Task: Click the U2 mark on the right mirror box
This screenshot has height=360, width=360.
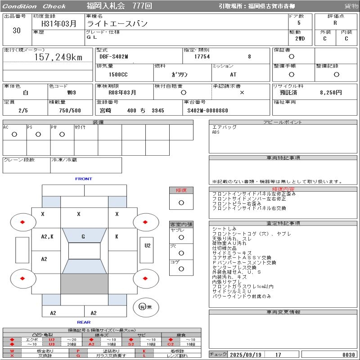Action: point(148,246)
